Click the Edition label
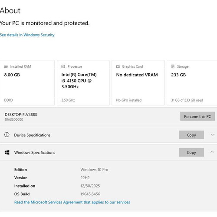Image resolution: width=217 pixels, height=217 pixels. pos(20,170)
